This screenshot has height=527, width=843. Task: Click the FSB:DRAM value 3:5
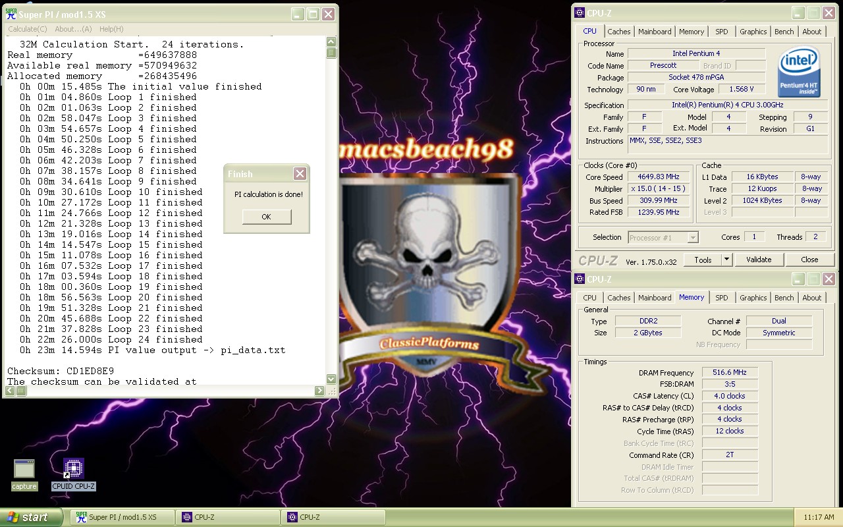click(730, 384)
